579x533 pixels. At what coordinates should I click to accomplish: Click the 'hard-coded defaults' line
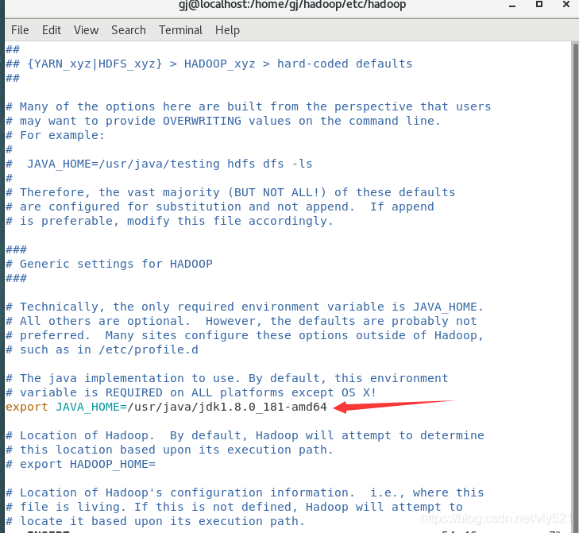[209, 64]
